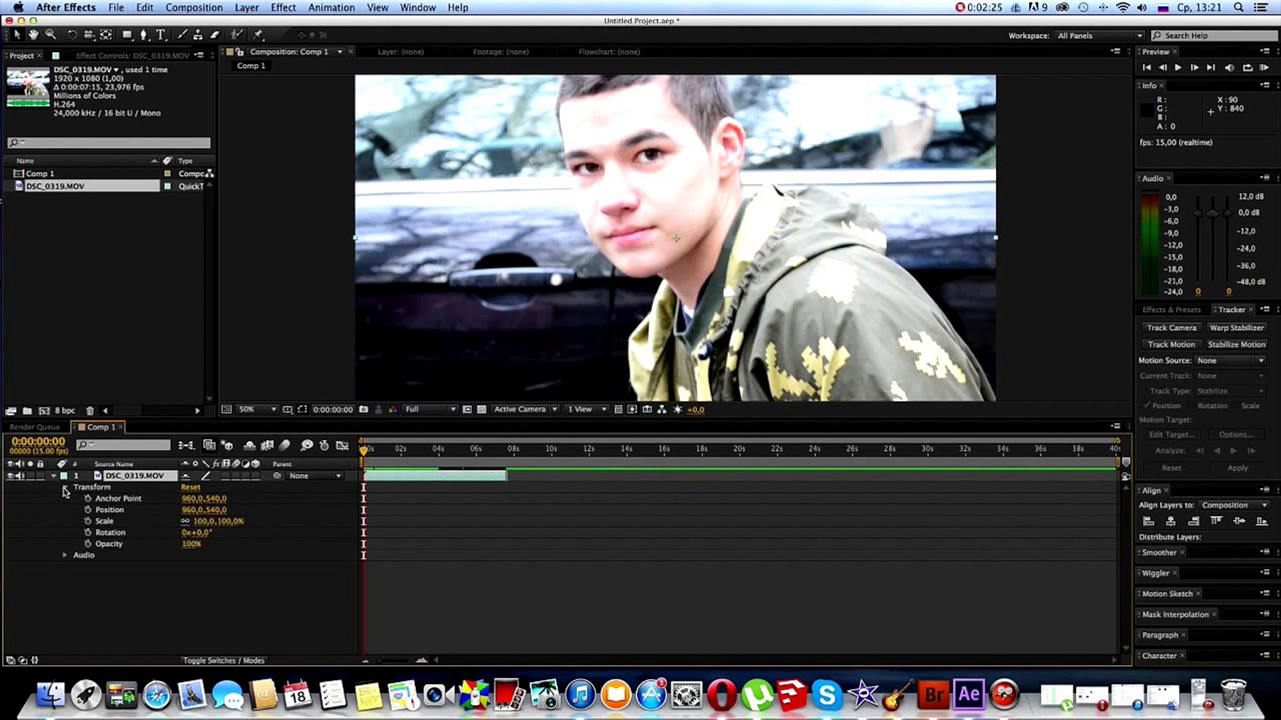
Task: Select the Eraser tool
Action: 215,35
